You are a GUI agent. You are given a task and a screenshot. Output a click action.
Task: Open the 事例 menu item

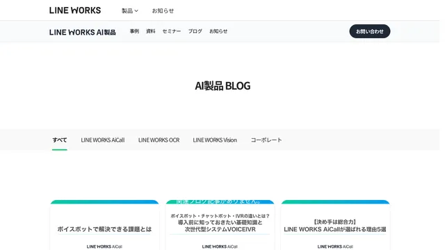[x=134, y=31]
